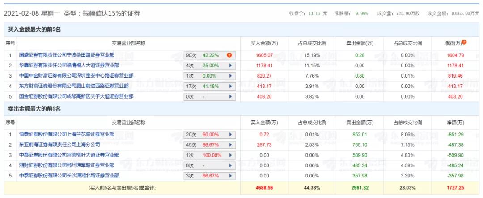Click the arrow icon in 华鑫证券 row
This screenshot has width=483, height=198.
(231, 66)
